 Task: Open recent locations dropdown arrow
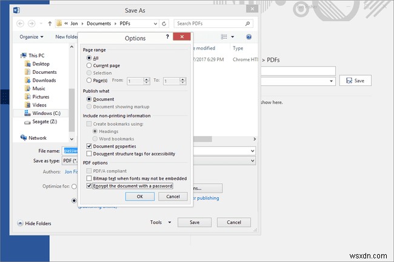coord(41,24)
